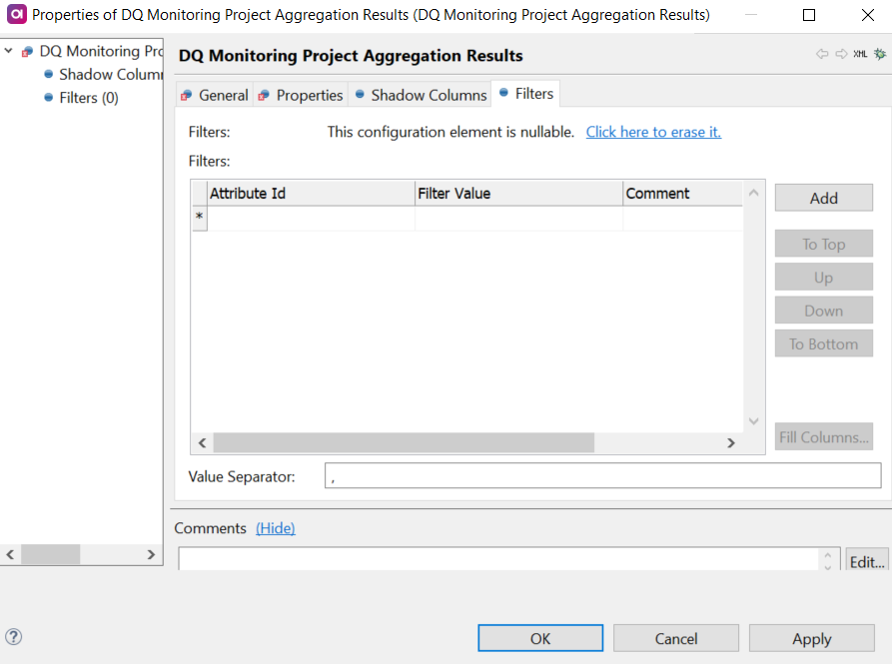The image size is (892, 664).
Task: Click the 'Click here to erase it' link
Action: 653,131
